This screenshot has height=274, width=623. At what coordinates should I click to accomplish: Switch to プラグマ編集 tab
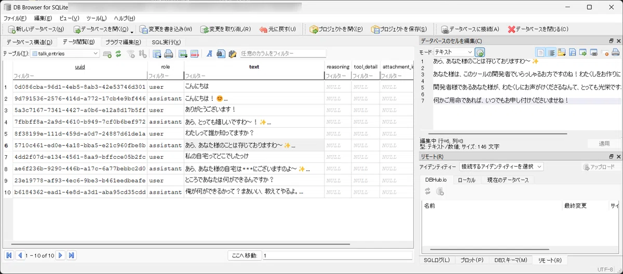(x=123, y=42)
